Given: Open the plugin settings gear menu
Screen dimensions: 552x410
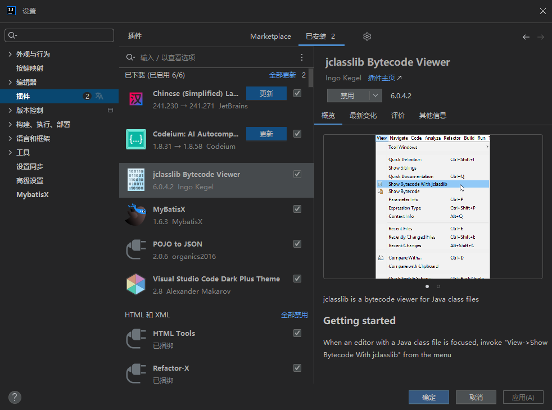Looking at the screenshot, I should pyautogui.click(x=367, y=37).
